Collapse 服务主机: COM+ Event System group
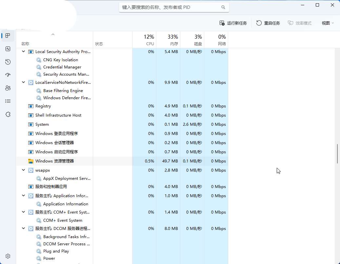 (x=23, y=212)
